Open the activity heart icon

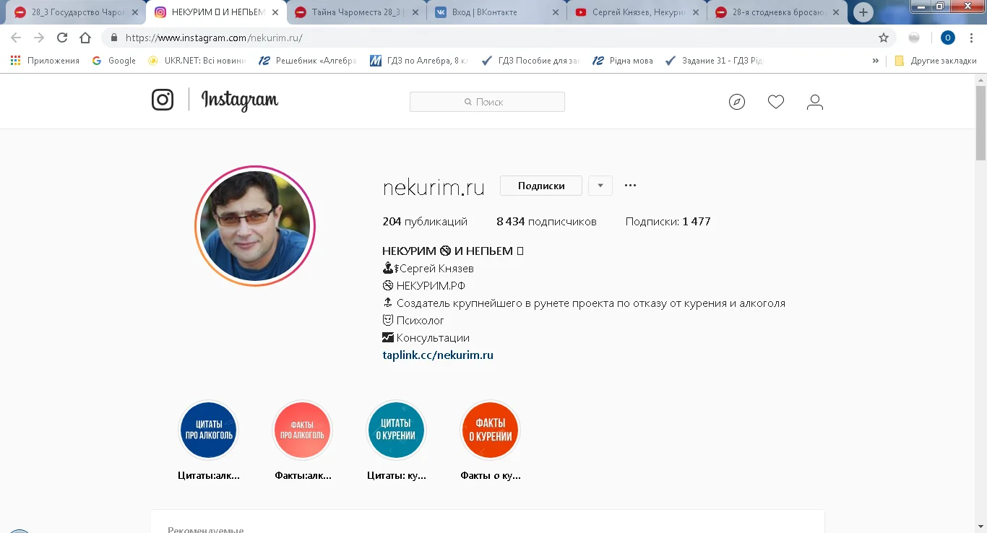coord(776,102)
